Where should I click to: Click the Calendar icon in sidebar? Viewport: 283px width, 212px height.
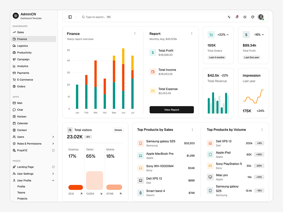coord(14,123)
